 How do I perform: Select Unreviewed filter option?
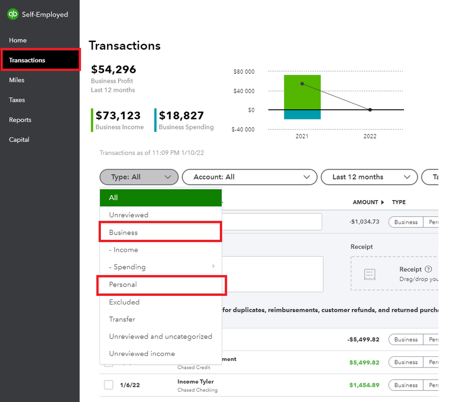pyautogui.click(x=161, y=215)
